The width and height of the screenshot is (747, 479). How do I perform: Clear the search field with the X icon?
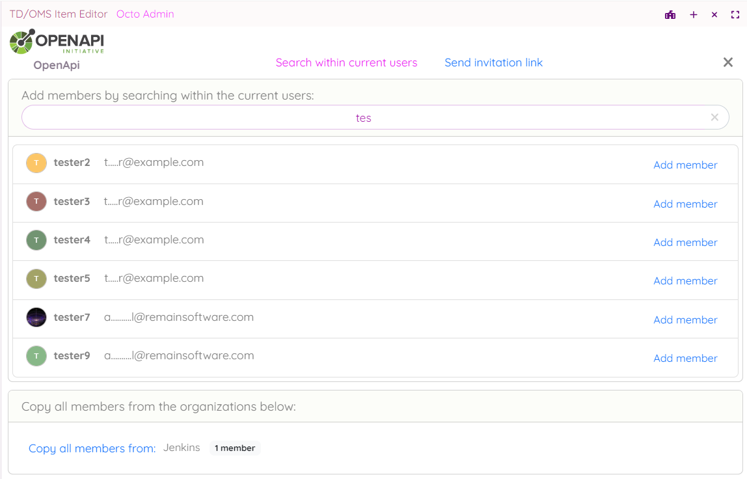[714, 117]
